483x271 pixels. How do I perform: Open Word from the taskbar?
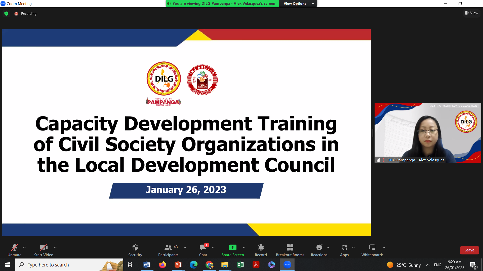coord(147,265)
